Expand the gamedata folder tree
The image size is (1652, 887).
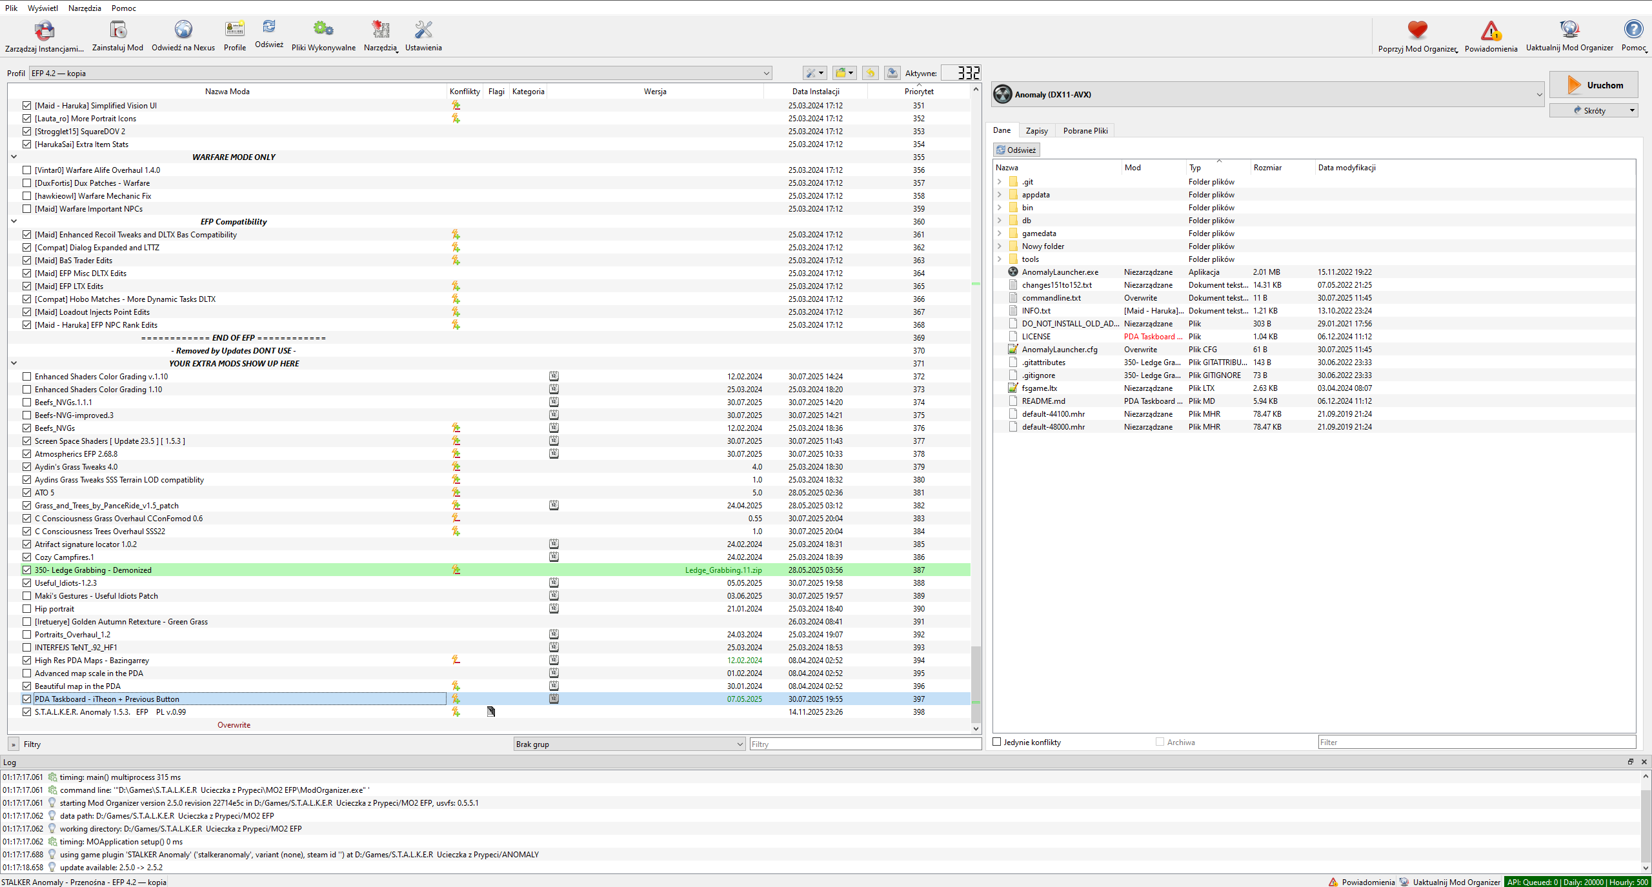[1000, 233]
